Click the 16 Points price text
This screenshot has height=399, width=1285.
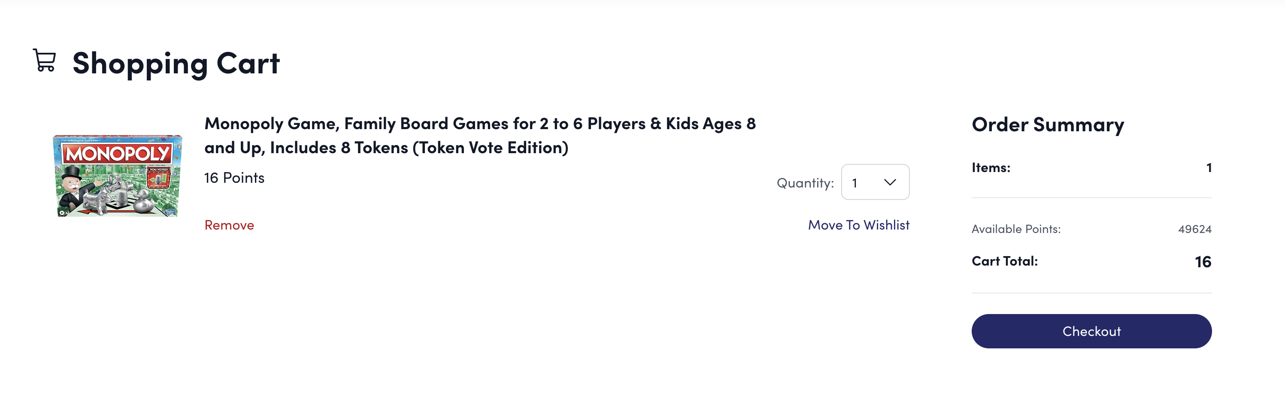[x=234, y=178]
